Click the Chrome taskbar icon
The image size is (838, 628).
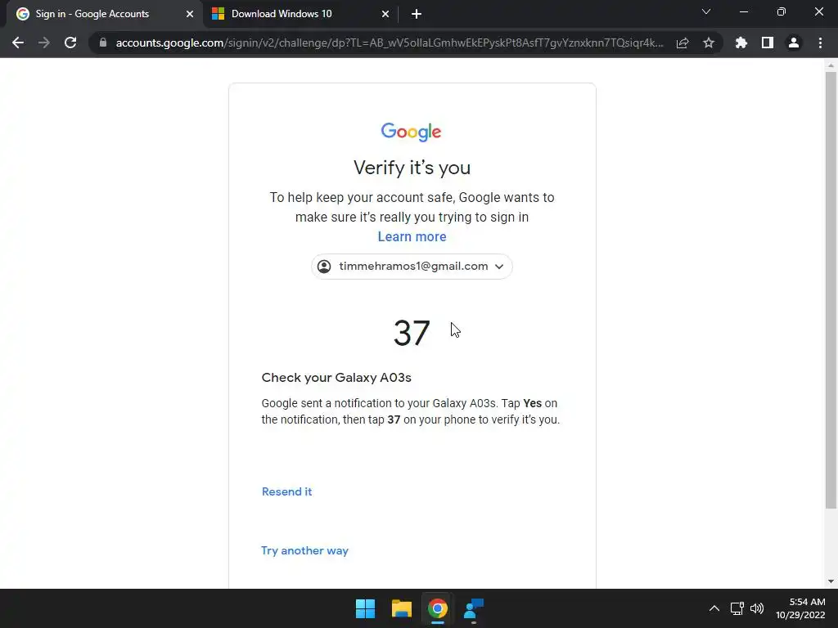click(437, 608)
